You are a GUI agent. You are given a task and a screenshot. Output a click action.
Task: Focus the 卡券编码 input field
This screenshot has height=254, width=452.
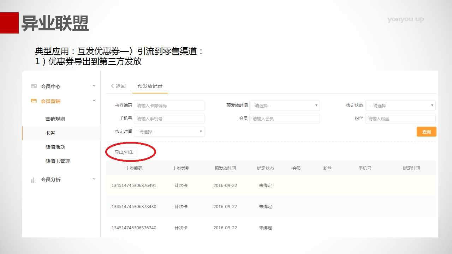(x=169, y=105)
